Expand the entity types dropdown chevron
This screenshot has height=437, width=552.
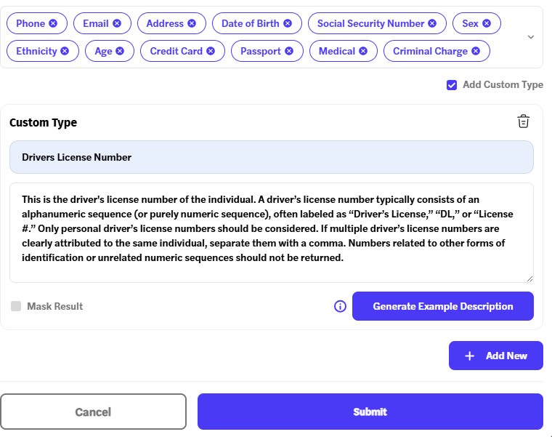pos(531,37)
